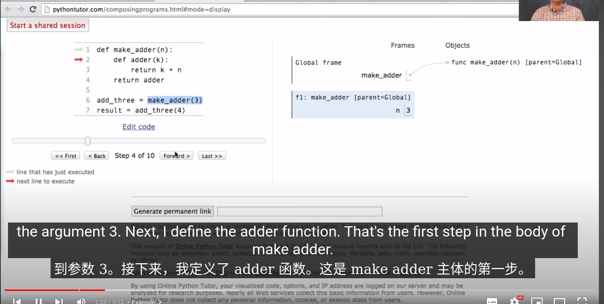Viewport: 604px width, 304px height.
Task: Skip to the next video
Action: click(x=60, y=301)
